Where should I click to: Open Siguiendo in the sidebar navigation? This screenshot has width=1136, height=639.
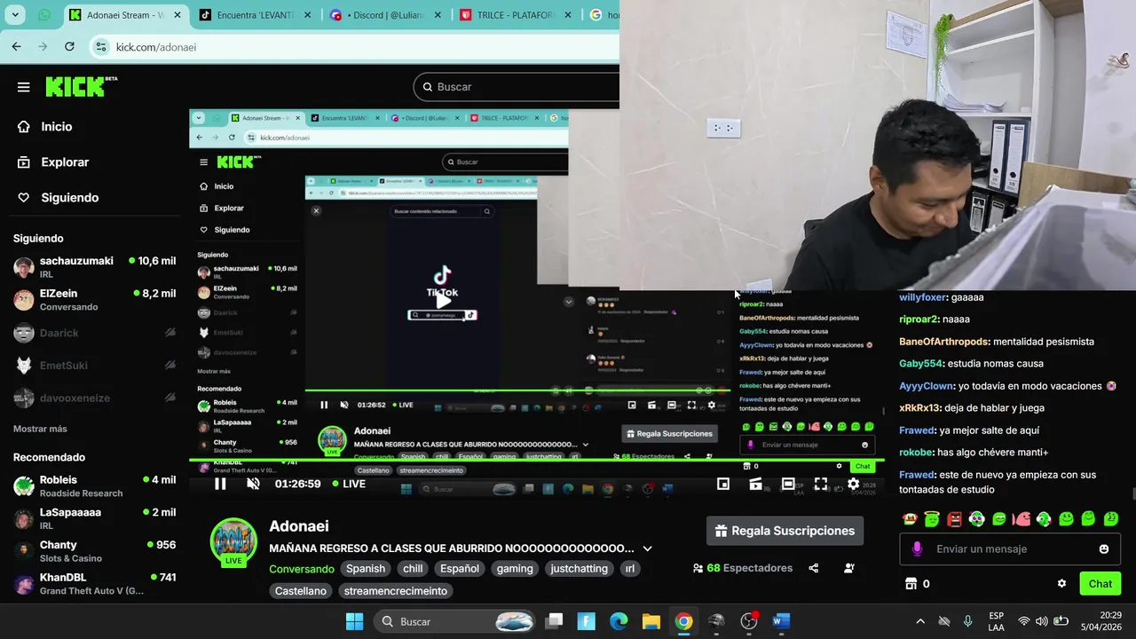pyautogui.click(x=69, y=198)
